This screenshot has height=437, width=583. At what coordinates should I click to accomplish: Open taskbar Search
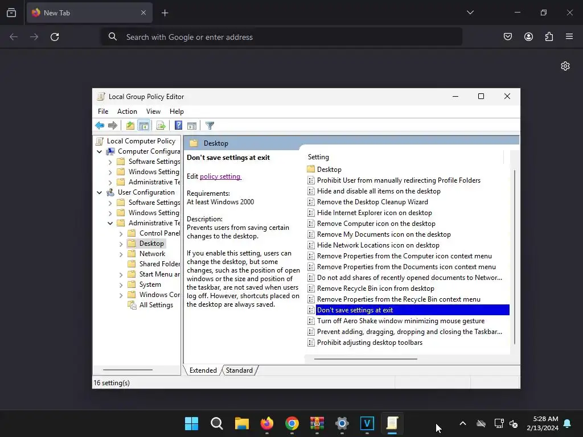click(x=217, y=423)
